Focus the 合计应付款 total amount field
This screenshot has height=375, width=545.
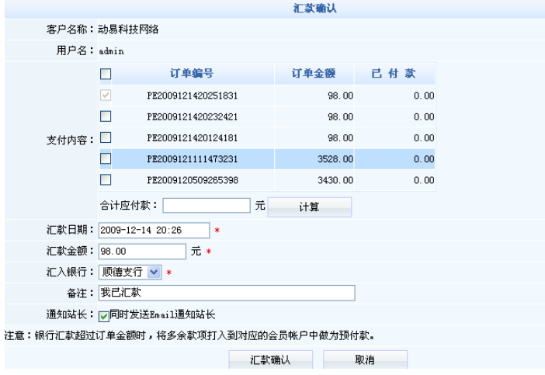[207, 206]
